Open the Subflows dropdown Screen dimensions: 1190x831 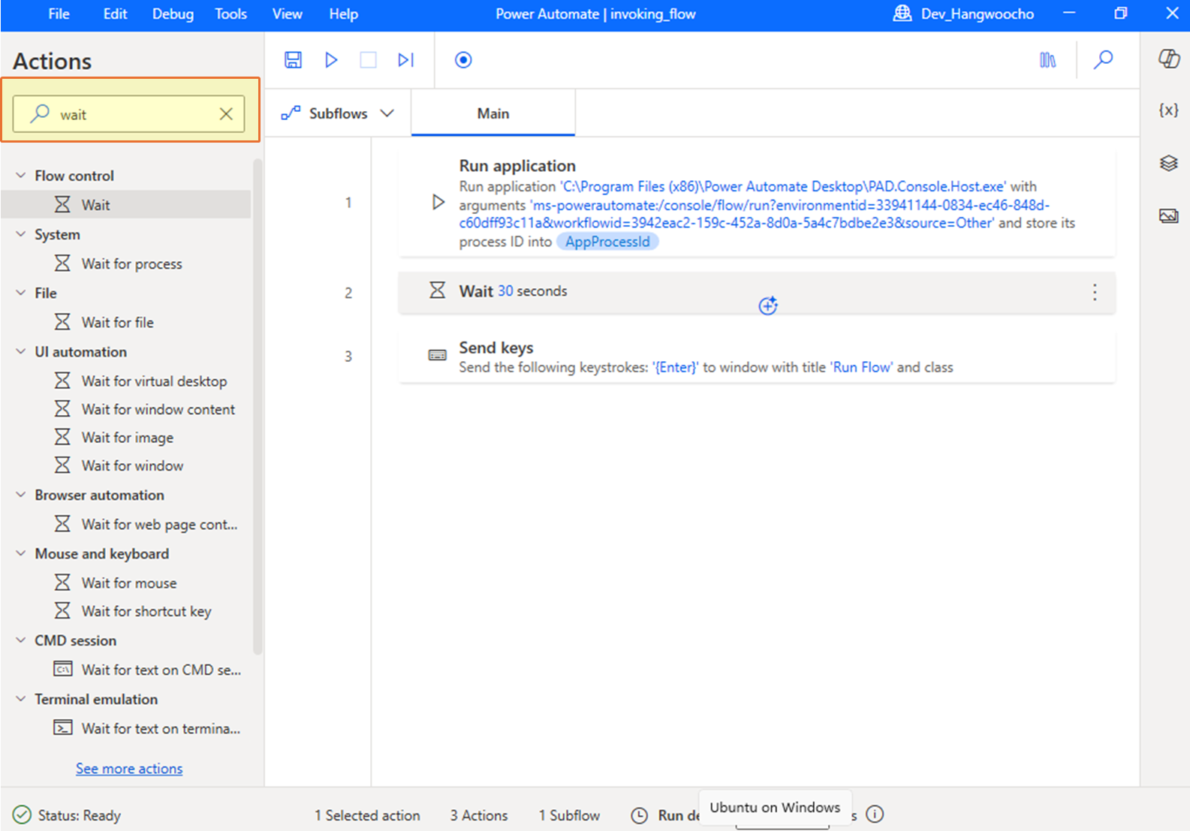point(338,113)
